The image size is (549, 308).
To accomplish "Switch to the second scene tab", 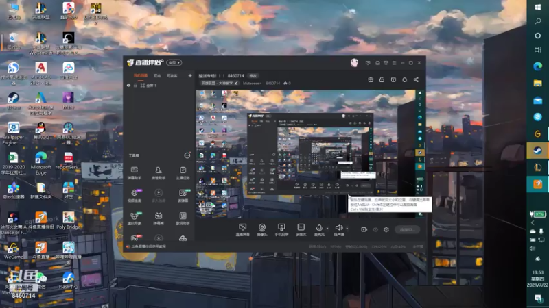I will [x=157, y=75].
